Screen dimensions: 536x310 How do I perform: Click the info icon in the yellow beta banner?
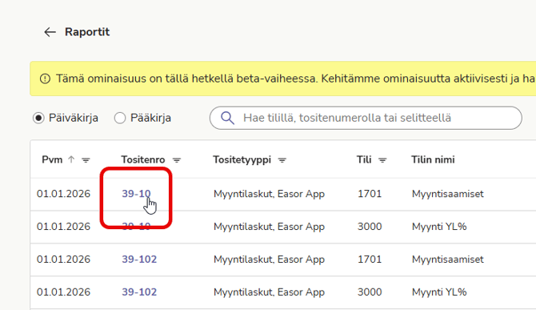pos(45,79)
